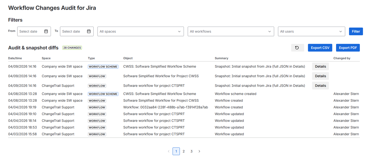
Task: Open Details for CWSS Workflow Scheme snapshot
Action: pos(320,67)
